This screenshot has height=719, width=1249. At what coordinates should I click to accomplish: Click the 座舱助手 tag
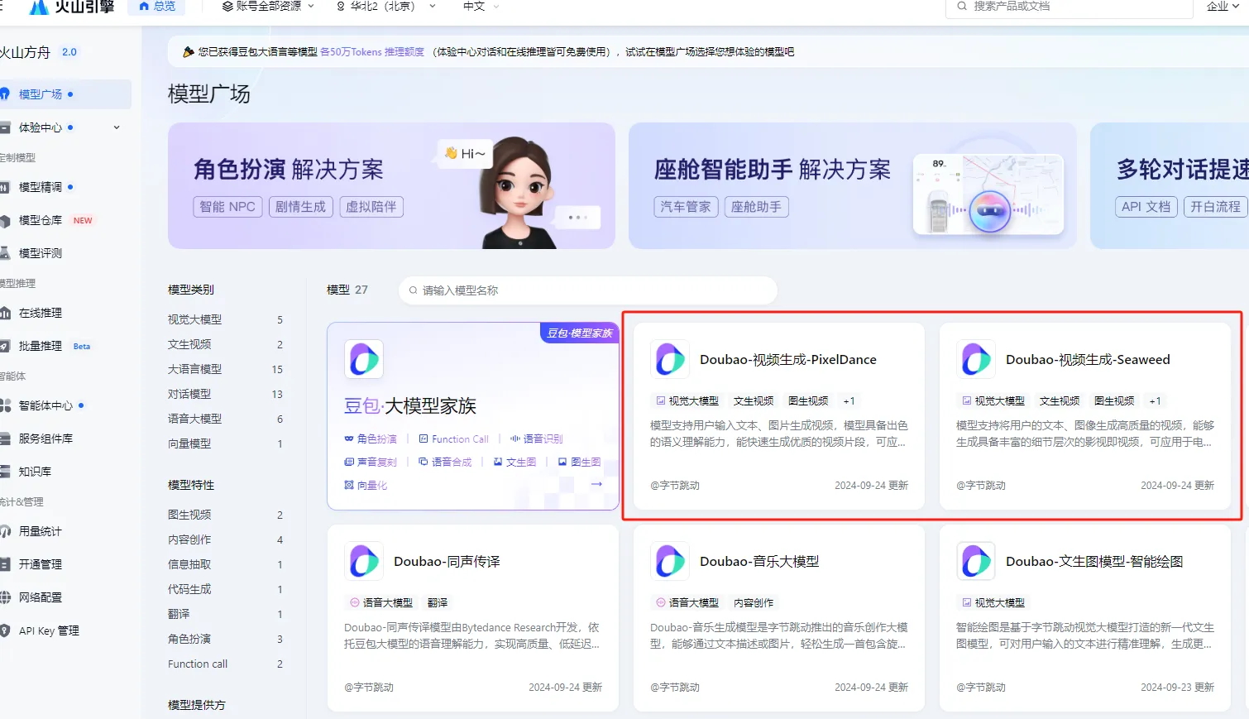pos(757,207)
